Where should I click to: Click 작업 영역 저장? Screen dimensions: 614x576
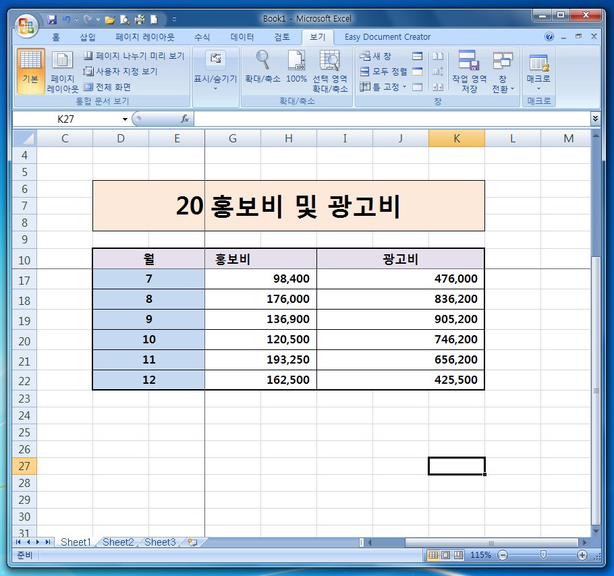tap(469, 71)
